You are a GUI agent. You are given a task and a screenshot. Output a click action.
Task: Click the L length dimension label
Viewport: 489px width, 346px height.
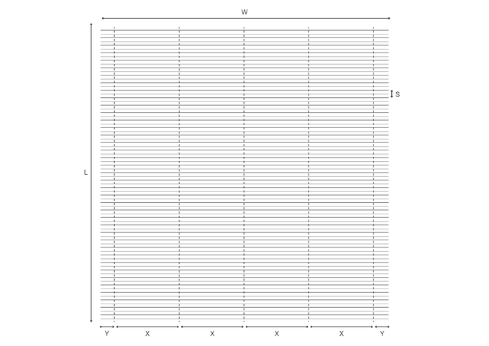pyautogui.click(x=86, y=172)
